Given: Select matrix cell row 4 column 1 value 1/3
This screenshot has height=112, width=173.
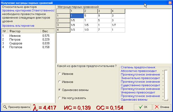Looking at the screenshot, I should point(77,30).
